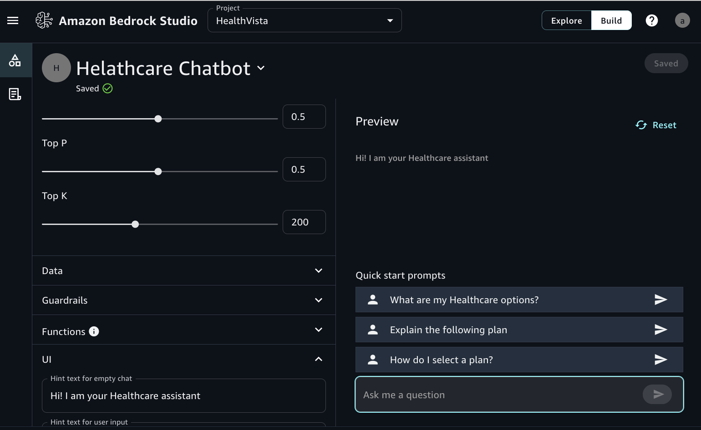Viewport: 701px width, 430px height.
Task: Click the Functions info icon
Action: tap(94, 331)
